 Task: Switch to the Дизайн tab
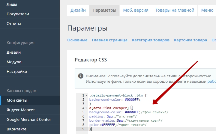78,10
